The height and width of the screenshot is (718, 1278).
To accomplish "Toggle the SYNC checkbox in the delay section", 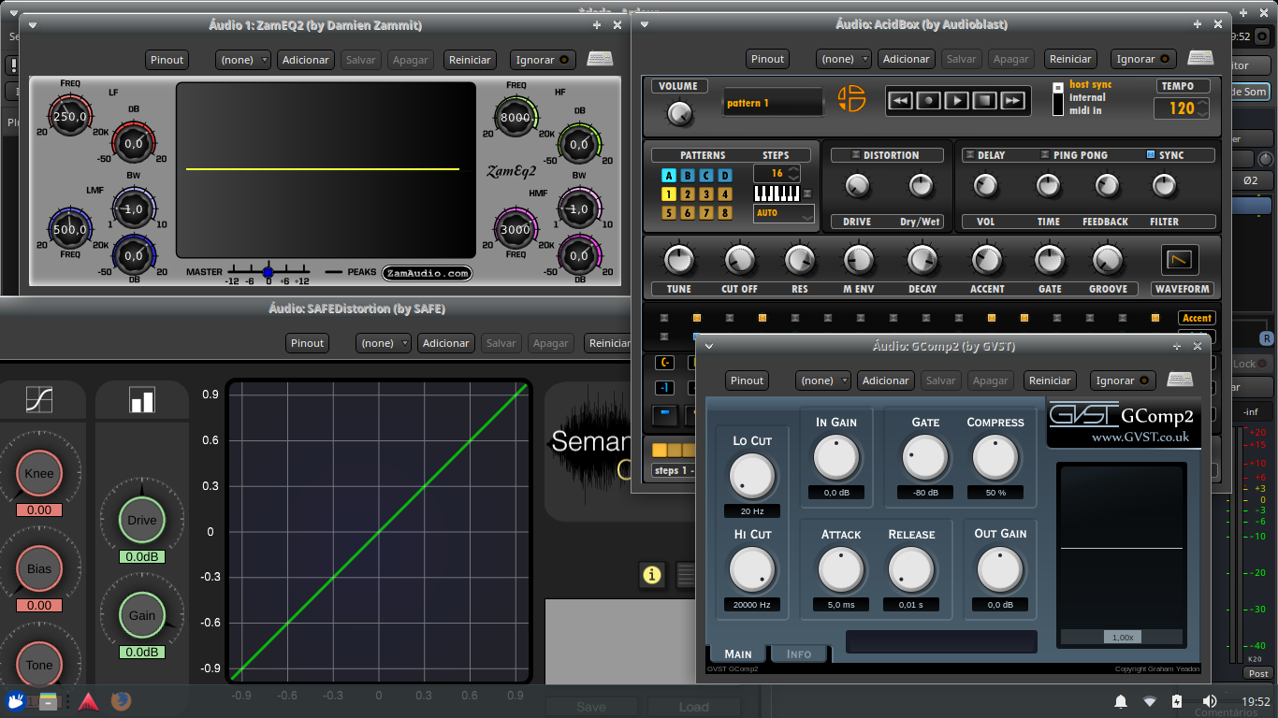I will [1151, 154].
